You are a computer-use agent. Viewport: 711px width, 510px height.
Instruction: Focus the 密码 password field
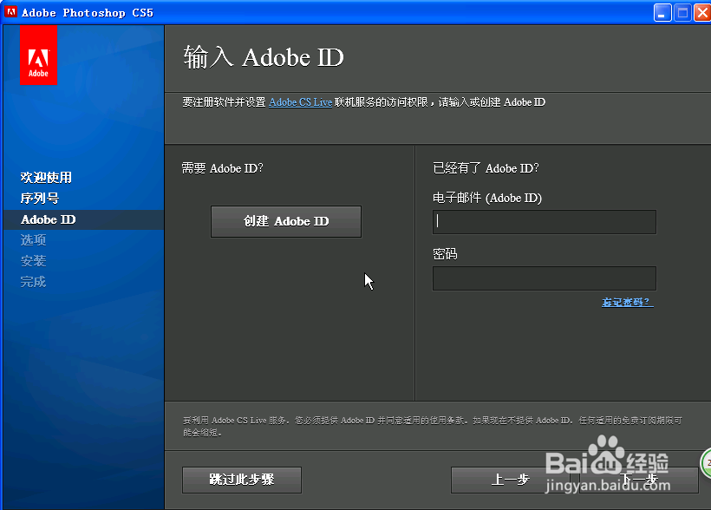(545, 278)
